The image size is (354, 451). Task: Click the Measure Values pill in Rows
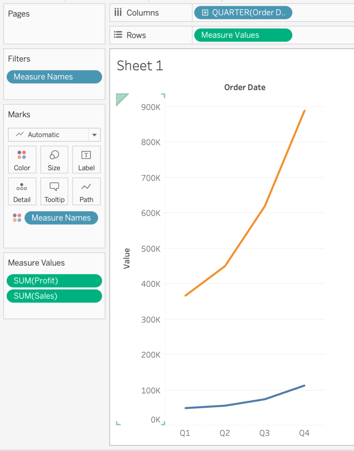[x=242, y=35]
